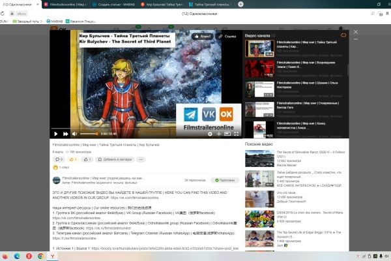Click the plus icon in player controls

tap(219, 134)
